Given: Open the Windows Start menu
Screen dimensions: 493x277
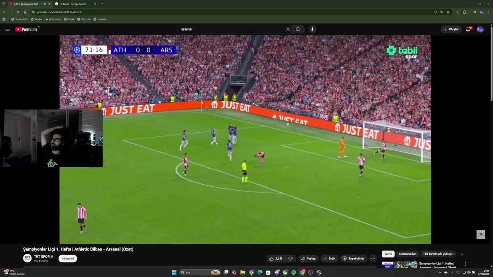Looking at the screenshot, I should pos(174,272).
